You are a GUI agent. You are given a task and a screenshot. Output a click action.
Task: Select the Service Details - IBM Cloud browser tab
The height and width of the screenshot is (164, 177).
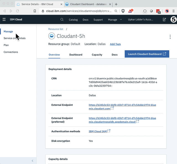[x=39, y=4]
